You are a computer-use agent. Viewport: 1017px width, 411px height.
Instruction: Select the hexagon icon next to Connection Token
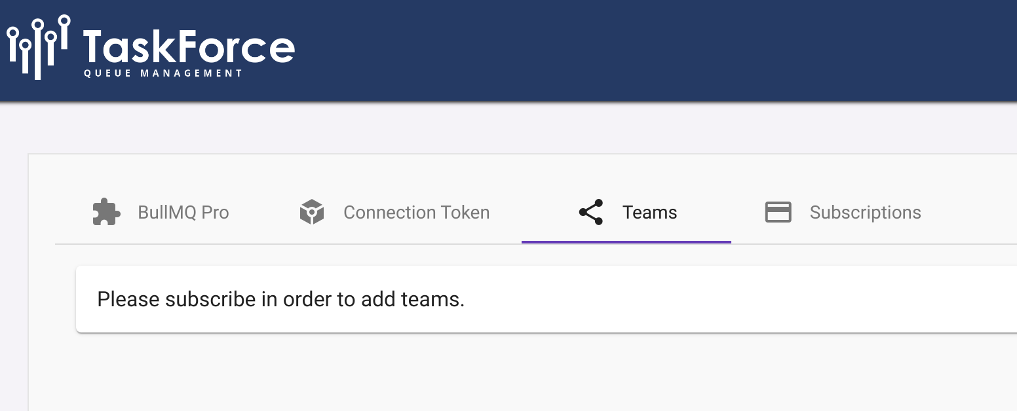tap(311, 212)
